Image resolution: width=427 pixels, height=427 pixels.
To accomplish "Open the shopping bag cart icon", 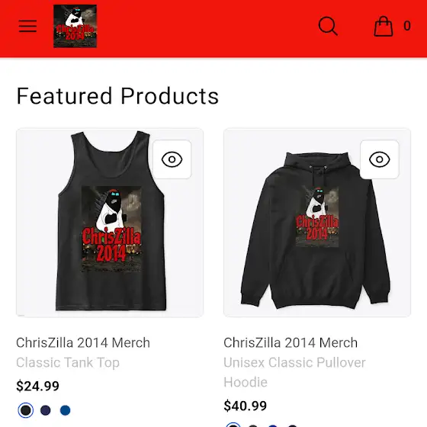I will [384, 26].
